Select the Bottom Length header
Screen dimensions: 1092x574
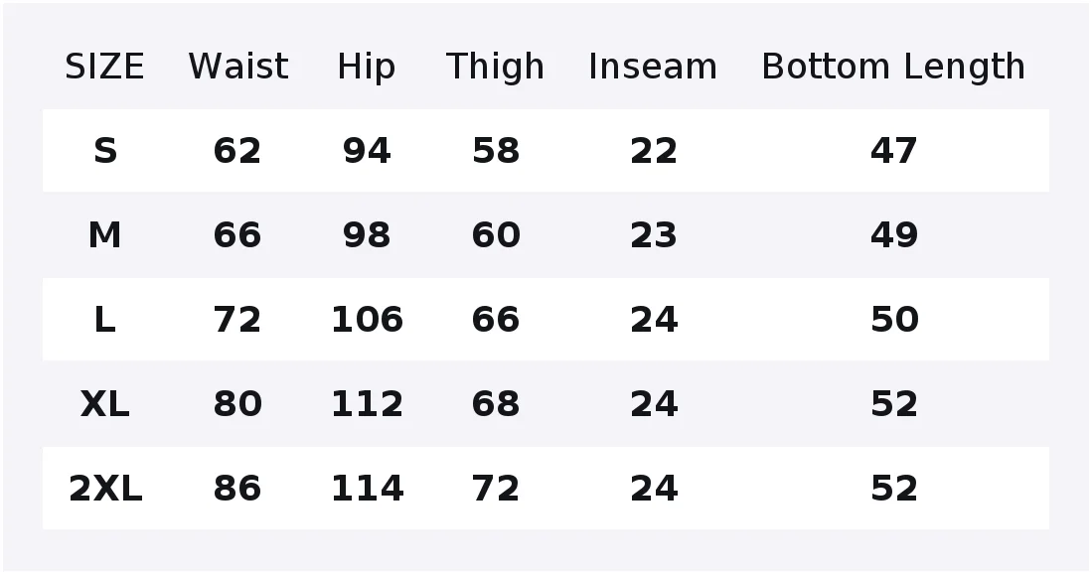(893, 69)
